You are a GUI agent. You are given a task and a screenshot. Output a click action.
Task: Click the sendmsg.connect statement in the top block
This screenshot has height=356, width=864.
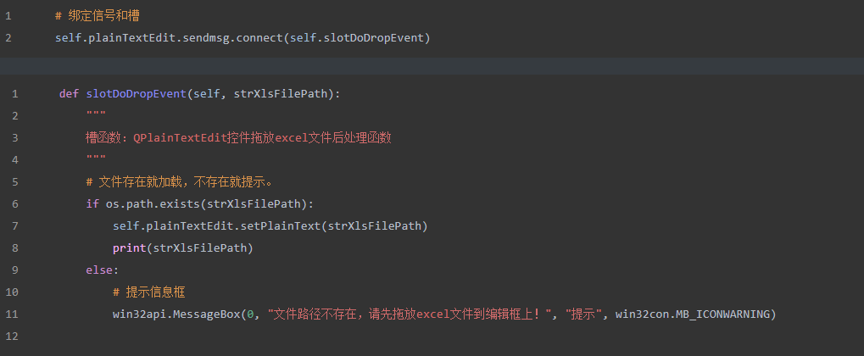click(242, 38)
